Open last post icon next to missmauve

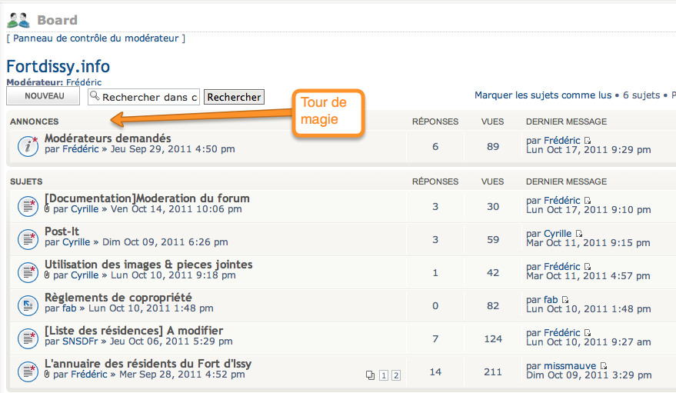point(604,366)
